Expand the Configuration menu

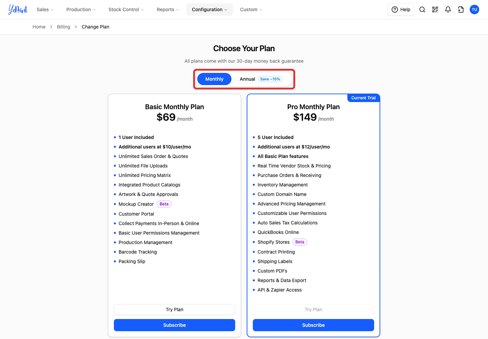209,9
